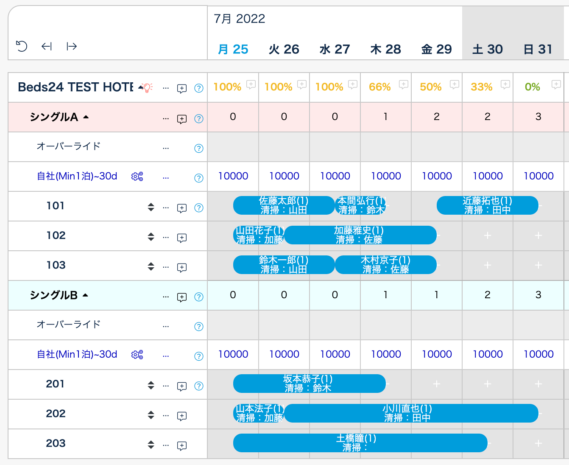Add note icon on 月 25 occupancy cell
Image resolution: width=569 pixels, height=465 pixels.
[x=251, y=84]
